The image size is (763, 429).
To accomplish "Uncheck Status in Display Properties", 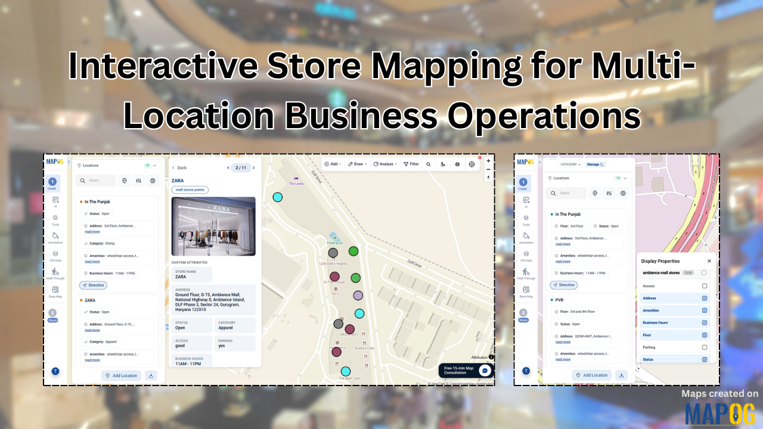I will pos(705,359).
